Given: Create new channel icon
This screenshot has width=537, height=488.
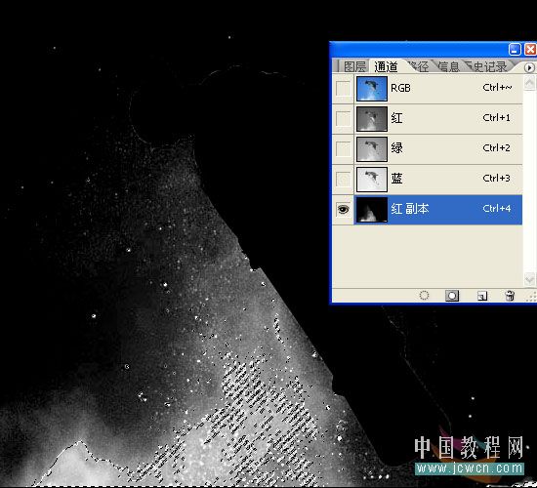Looking at the screenshot, I should tap(482, 296).
